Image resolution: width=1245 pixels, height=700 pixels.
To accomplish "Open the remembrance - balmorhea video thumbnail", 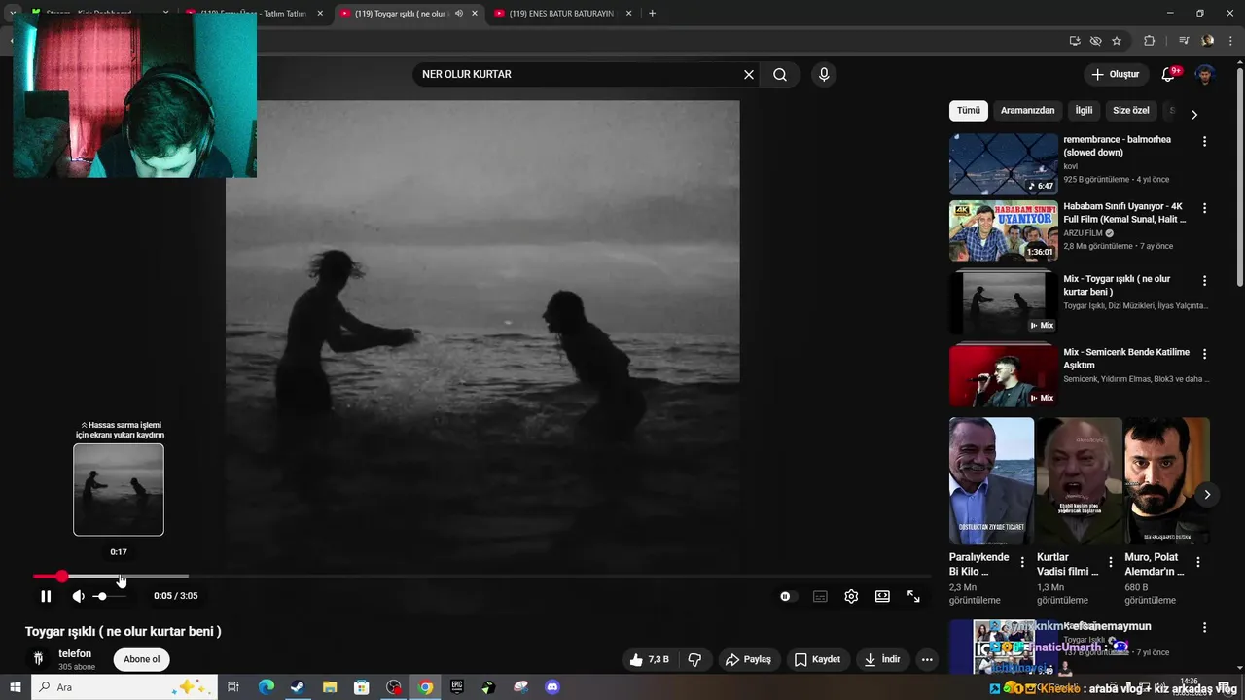I will point(1004,164).
